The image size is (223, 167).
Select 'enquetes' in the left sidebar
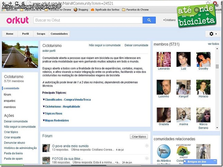point(10,101)
